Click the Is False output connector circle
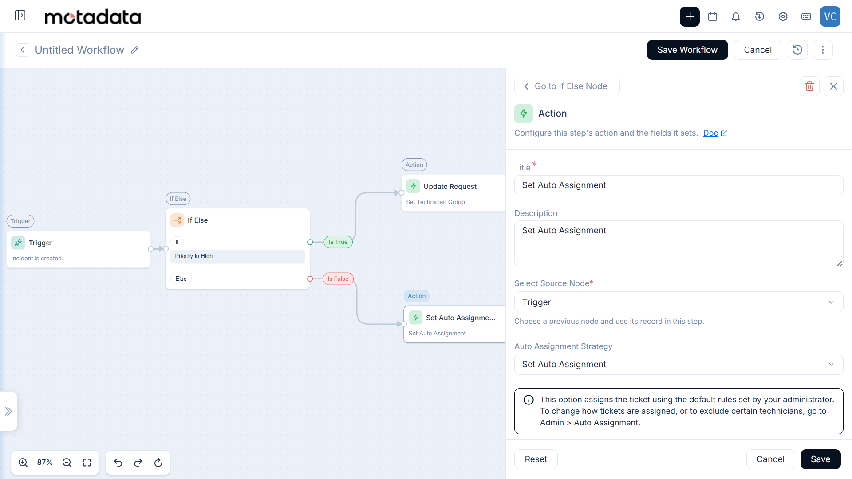This screenshot has height=479, width=852. coord(310,279)
